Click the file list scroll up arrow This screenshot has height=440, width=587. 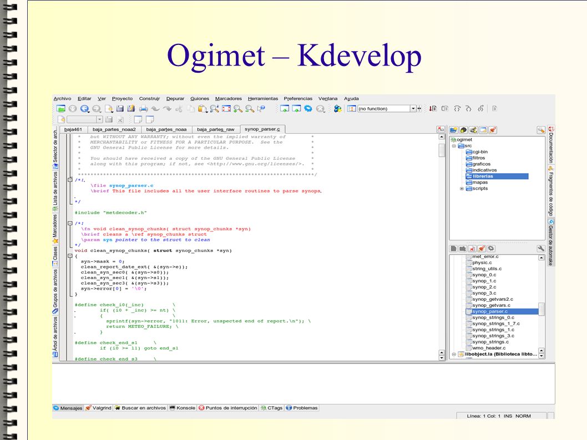[542, 257]
